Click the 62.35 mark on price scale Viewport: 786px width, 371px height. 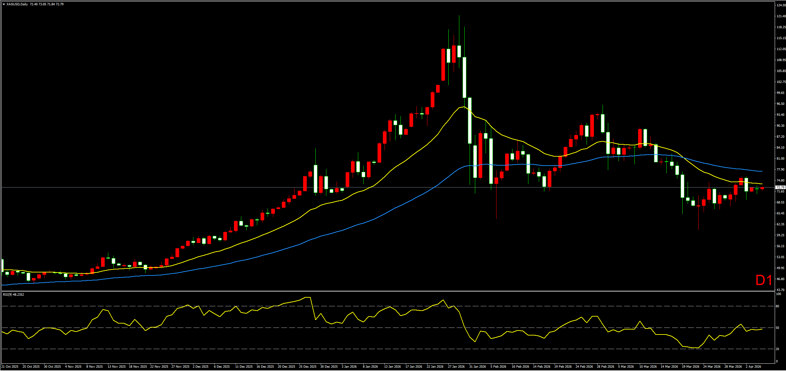(x=780, y=224)
